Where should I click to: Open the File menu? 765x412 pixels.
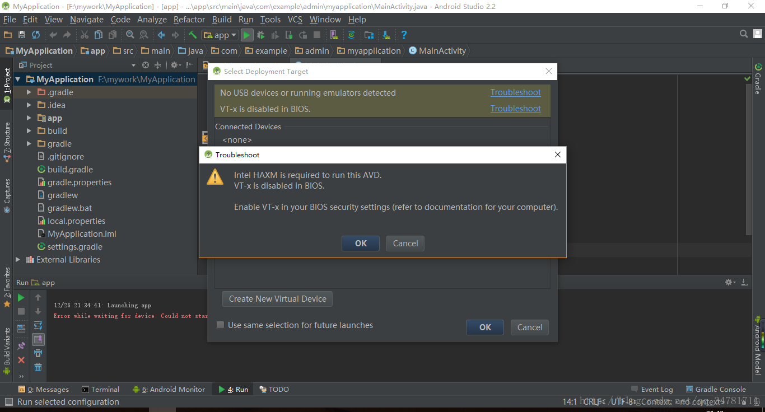click(x=10, y=20)
